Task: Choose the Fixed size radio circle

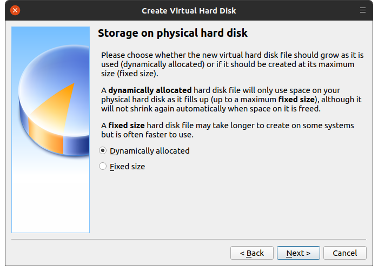Action: [103, 167]
